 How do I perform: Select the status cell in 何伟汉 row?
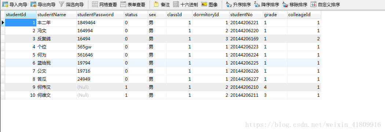coord(136,87)
